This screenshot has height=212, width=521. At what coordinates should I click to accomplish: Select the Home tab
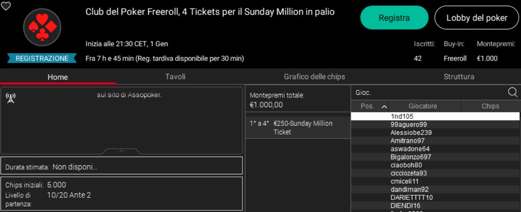pyautogui.click(x=58, y=77)
